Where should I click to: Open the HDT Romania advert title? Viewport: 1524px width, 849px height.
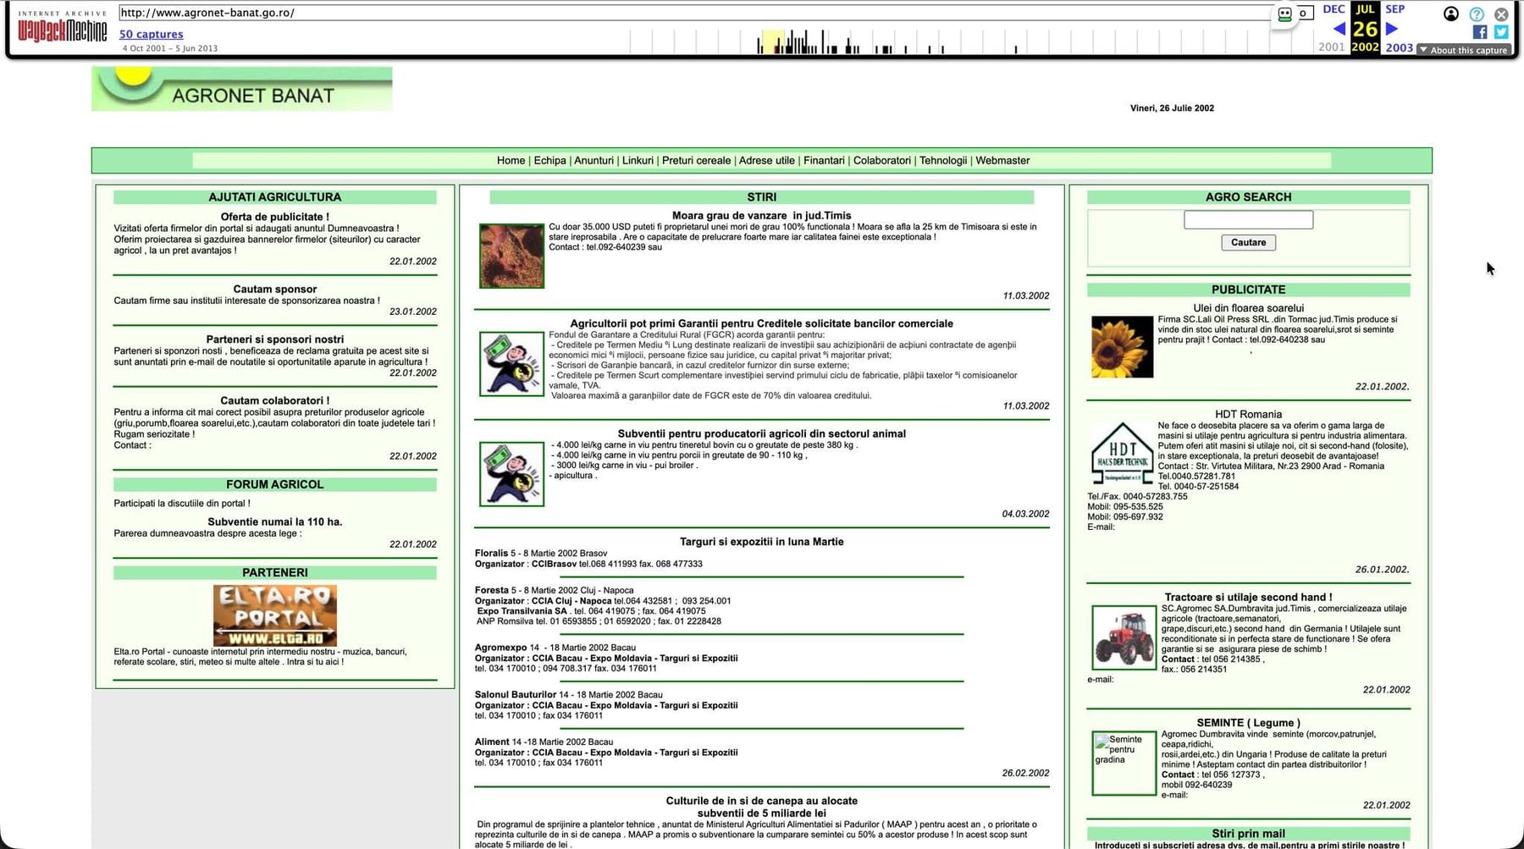click(x=1248, y=415)
